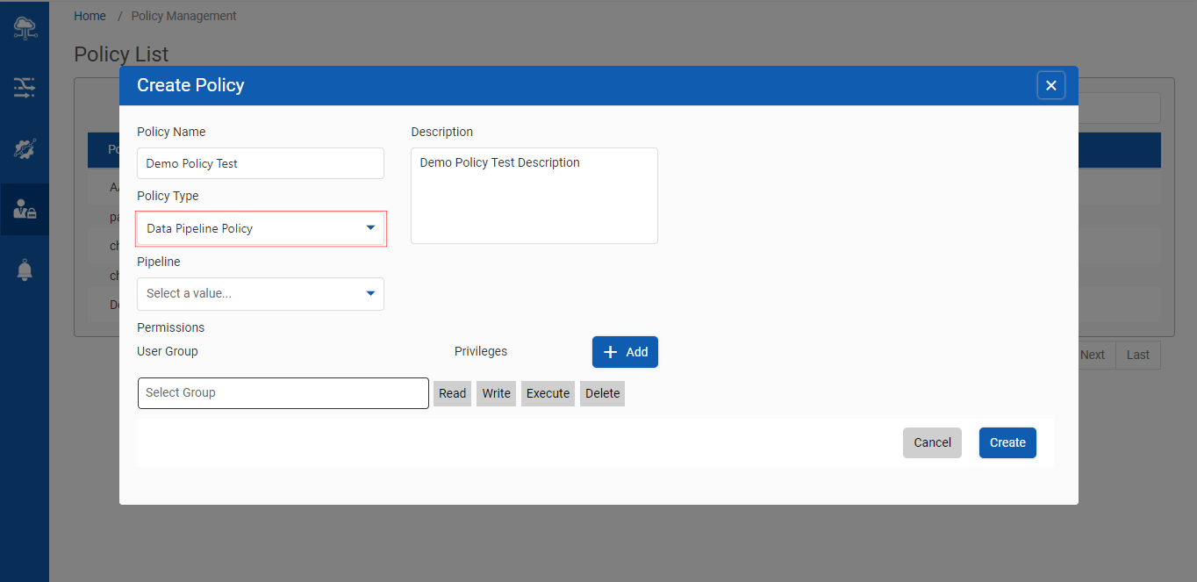Viewport: 1197px width, 582px height.
Task: Click the cloud network logo icon
Action: [x=25, y=28]
